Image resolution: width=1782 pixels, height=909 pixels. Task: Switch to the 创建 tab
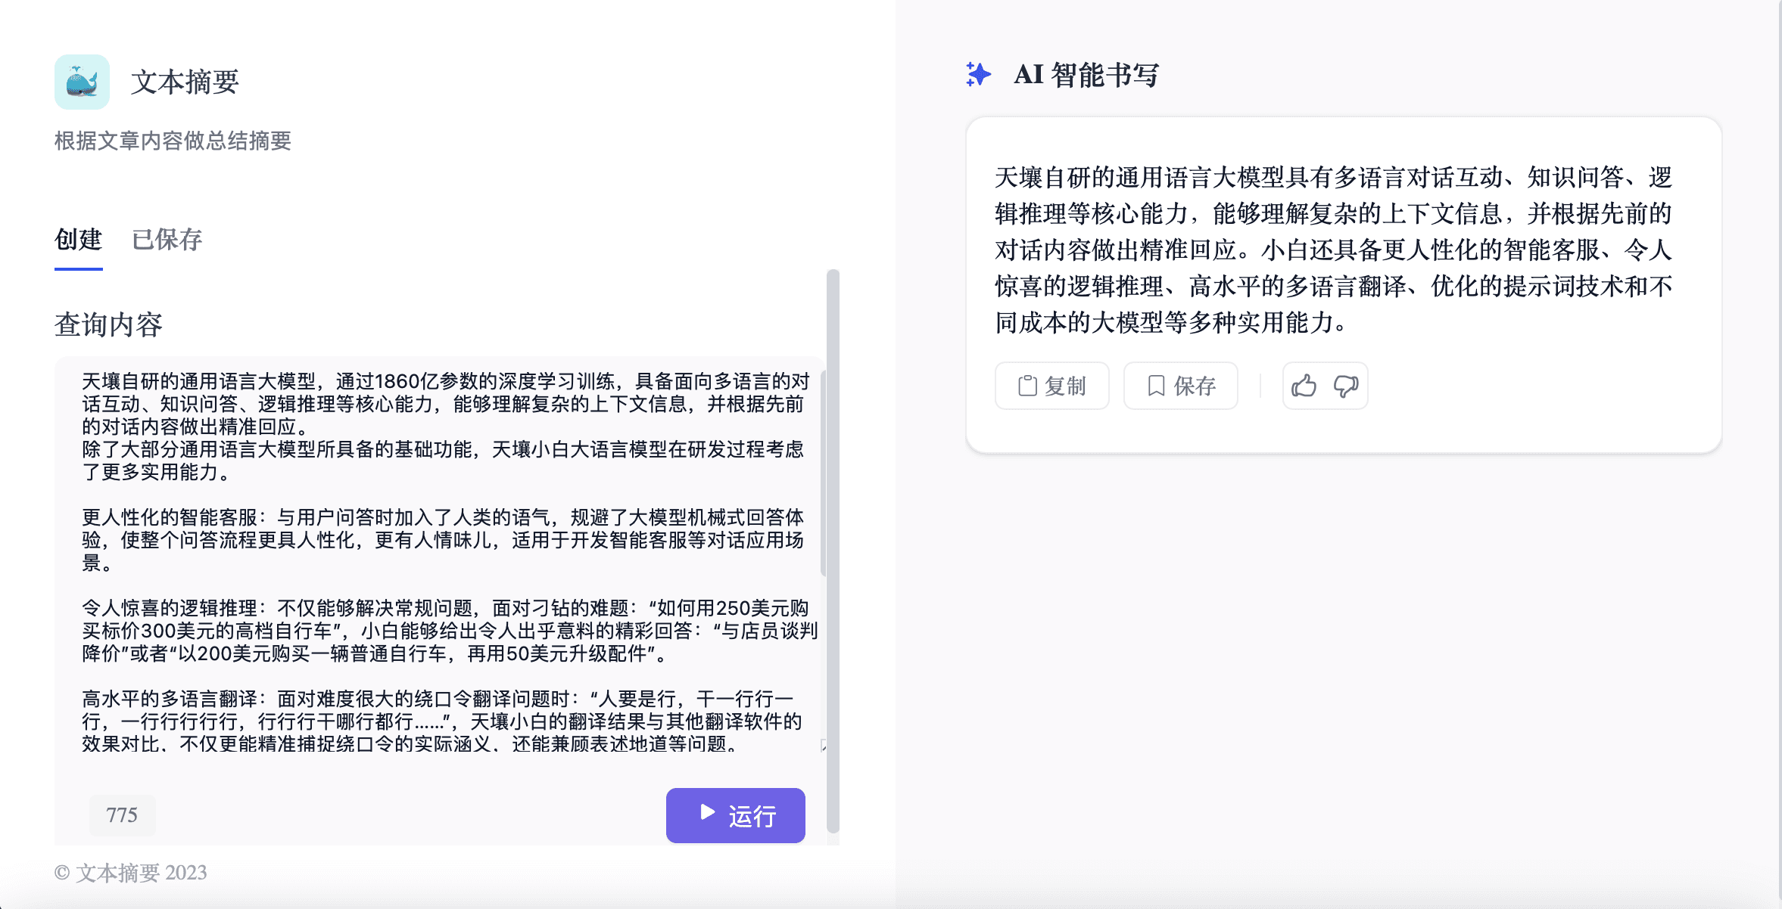point(78,240)
